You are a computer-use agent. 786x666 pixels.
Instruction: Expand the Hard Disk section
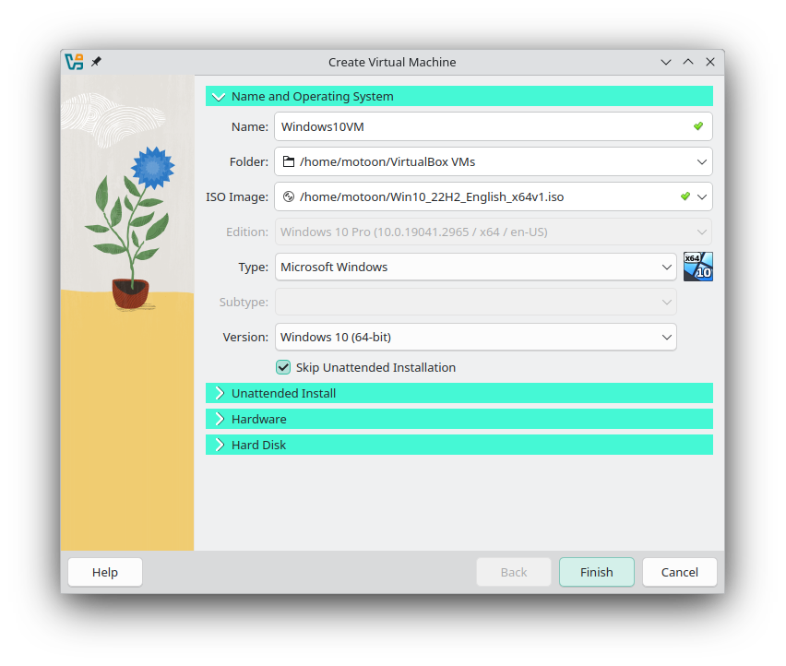click(x=459, y=445)
